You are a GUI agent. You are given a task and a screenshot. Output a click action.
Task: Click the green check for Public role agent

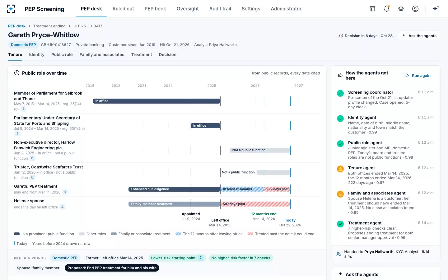click(x=340, y=143)
